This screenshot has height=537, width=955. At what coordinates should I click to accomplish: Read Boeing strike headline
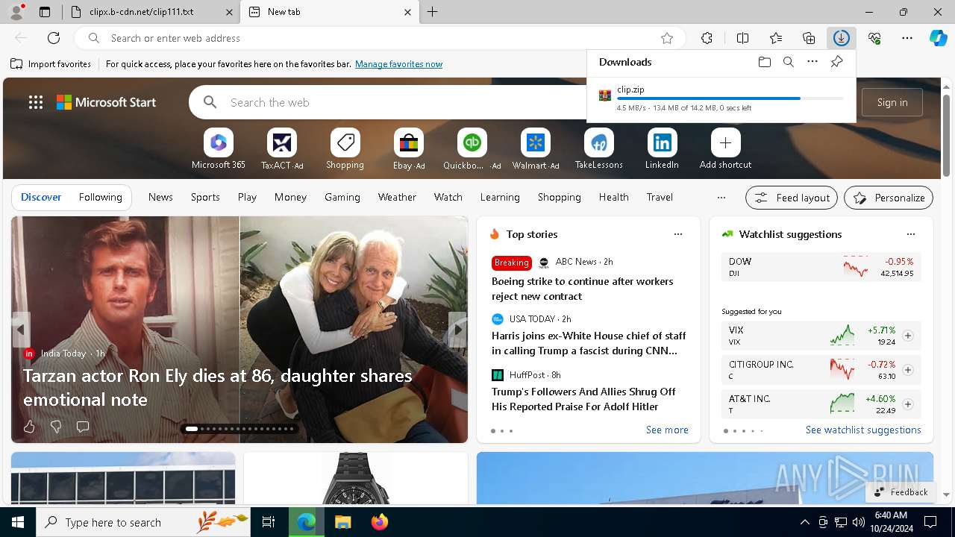582,289
